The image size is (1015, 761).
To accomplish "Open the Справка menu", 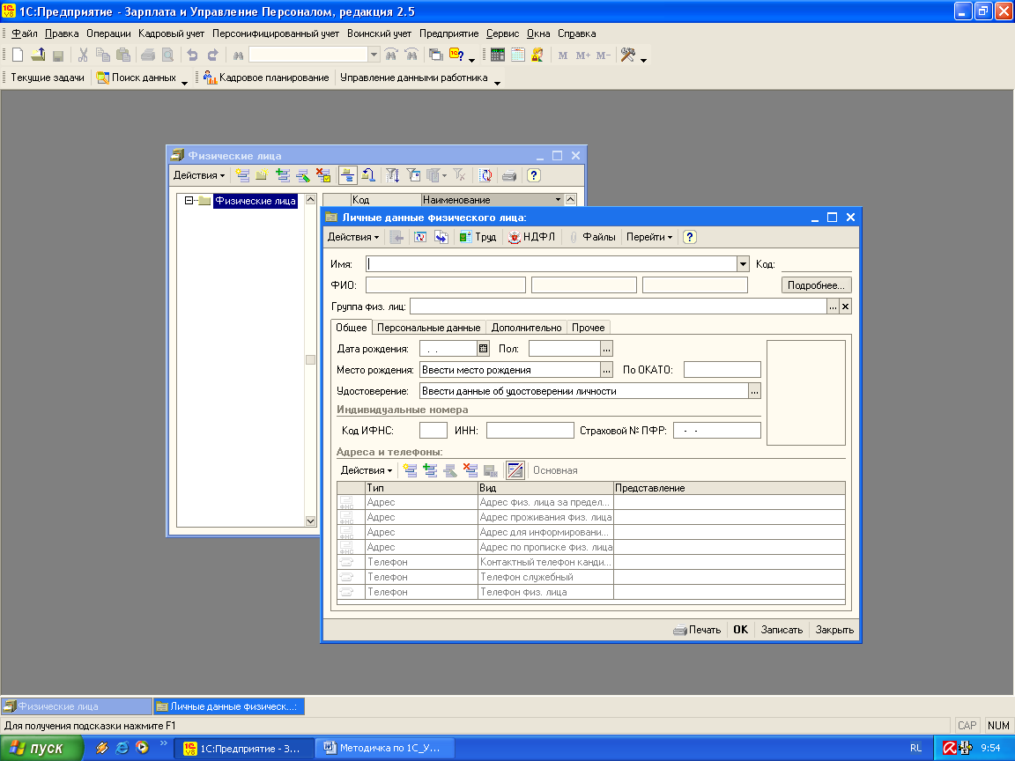I will 577,33.
